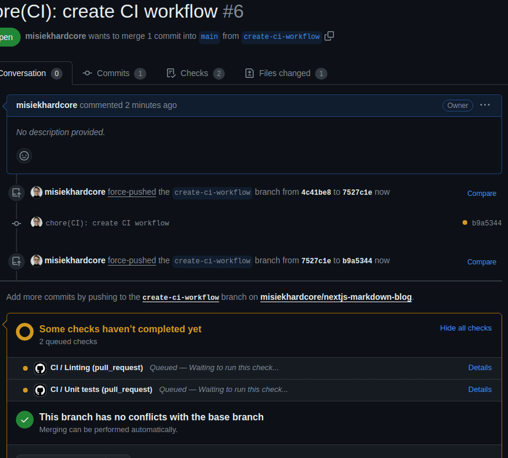Screen dimensions: 508x458
Task: Click the copy branch name icon
Action: [x=329, y=36]
